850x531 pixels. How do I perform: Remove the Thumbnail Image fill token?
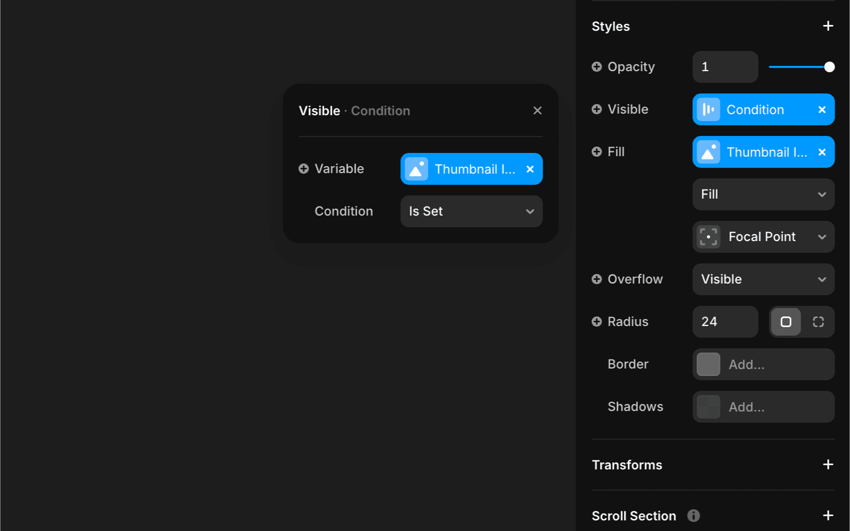(x=822, y=152)
